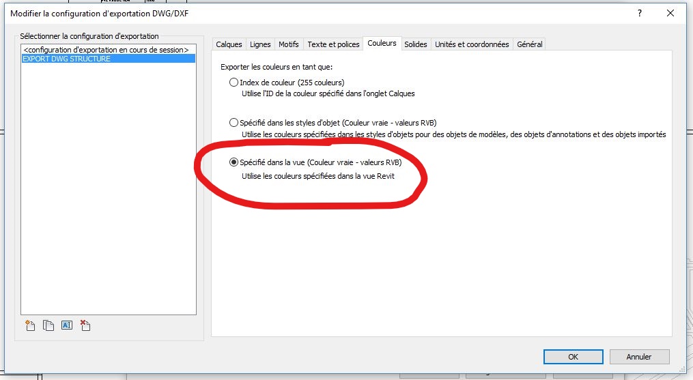Select 'EXPORT DWG STRUCTURE' in configuration list
The height and width of the screenshot is (380, 693).
click(x=66, y=59)
